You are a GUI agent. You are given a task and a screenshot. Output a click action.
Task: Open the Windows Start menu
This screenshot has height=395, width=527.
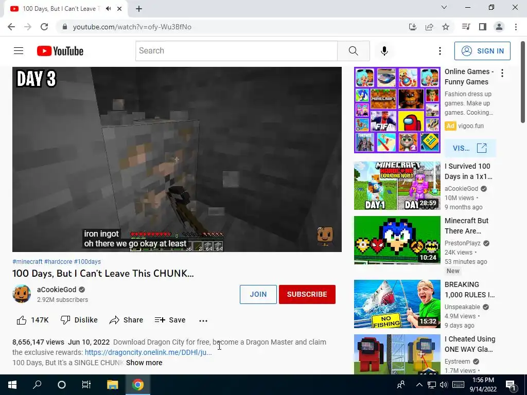point(12,385)
